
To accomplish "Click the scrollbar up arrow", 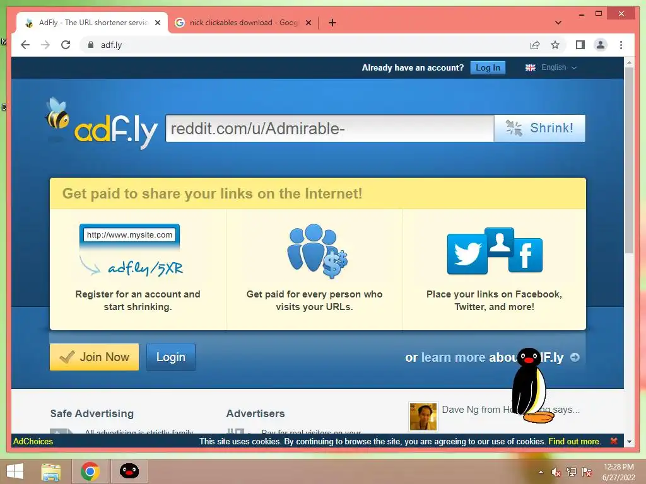I will tap(629, 62).
